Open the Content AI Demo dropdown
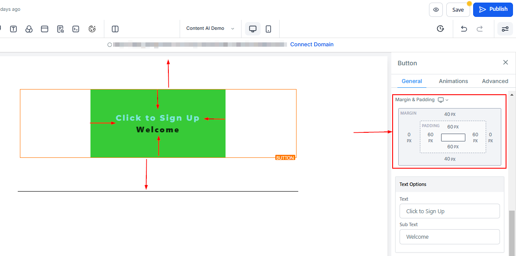 [x=210, y=29]
